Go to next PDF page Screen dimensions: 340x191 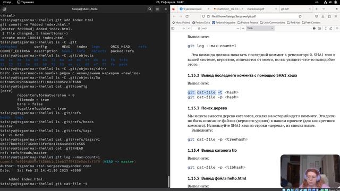click(189, 28)
